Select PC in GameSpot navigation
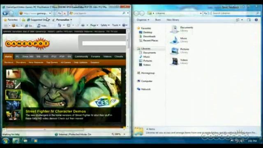The width and height of the screenshot is (263, 148). point(17,57)
